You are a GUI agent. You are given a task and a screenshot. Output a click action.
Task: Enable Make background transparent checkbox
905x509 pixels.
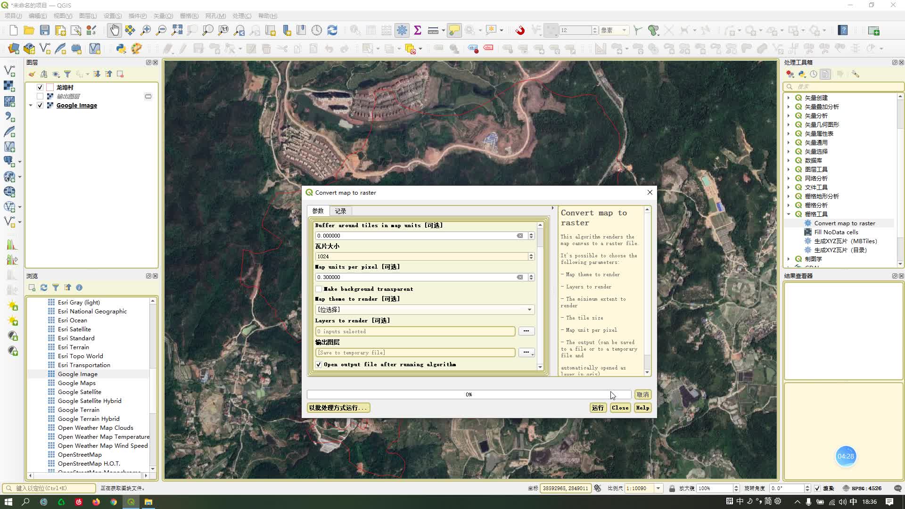click(319, 289)
